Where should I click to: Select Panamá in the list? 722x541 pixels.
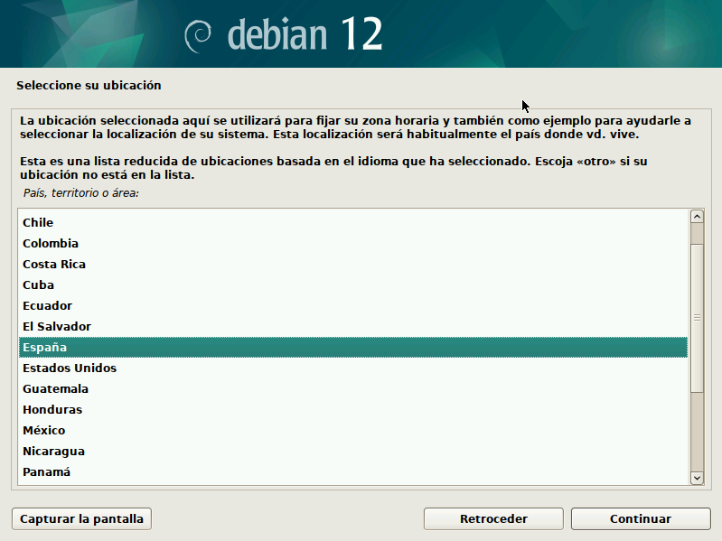click(46, 472)
